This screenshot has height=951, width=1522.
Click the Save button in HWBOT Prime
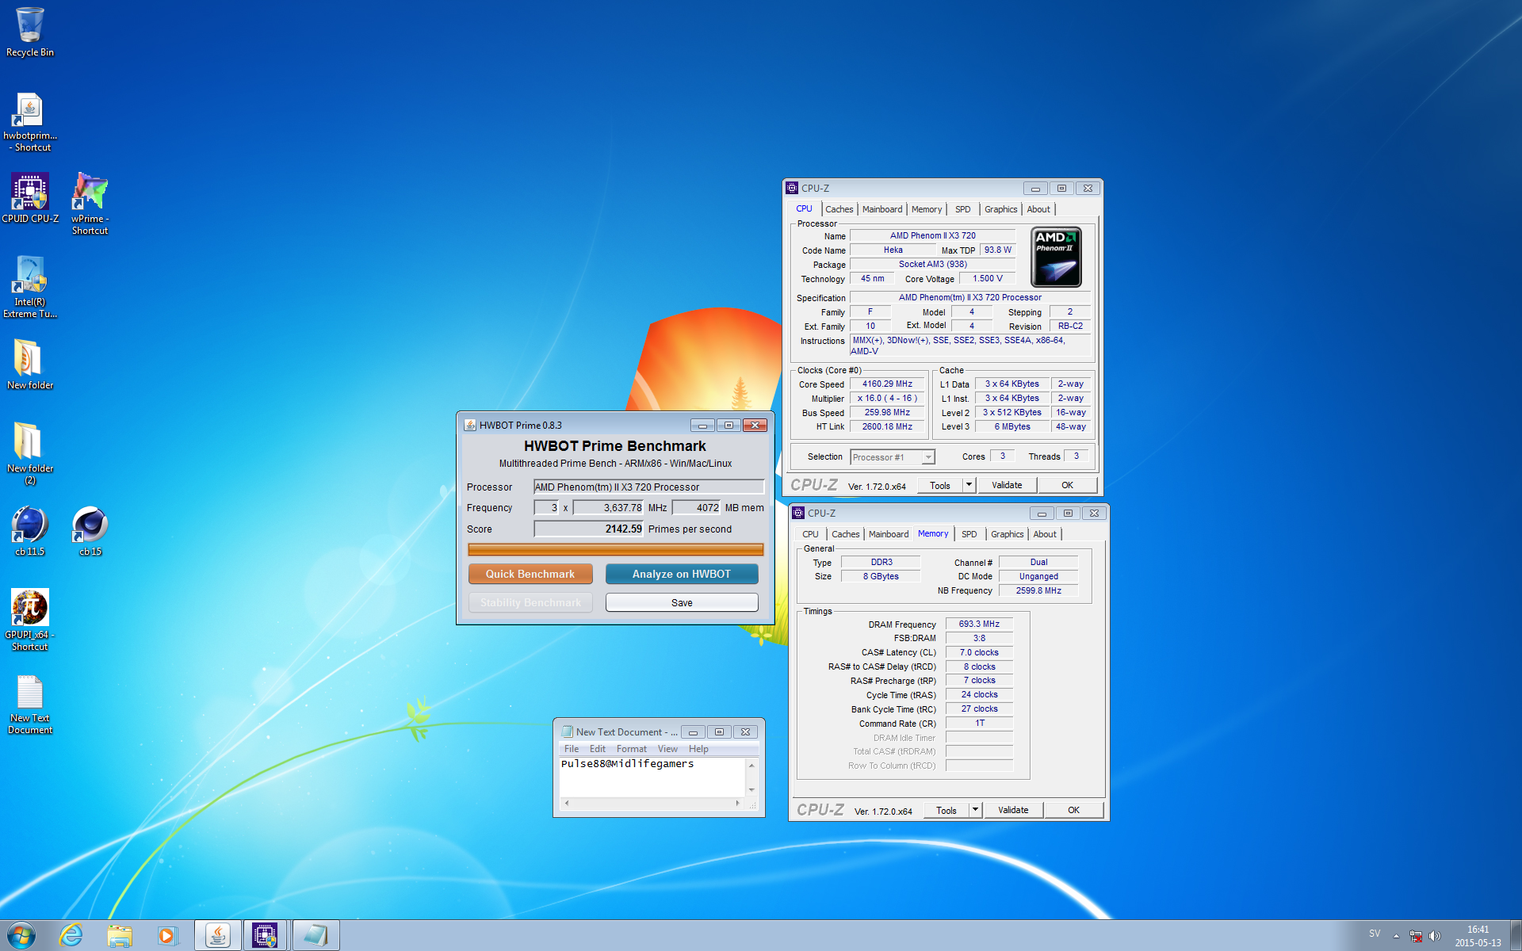(x=682, y=602)
